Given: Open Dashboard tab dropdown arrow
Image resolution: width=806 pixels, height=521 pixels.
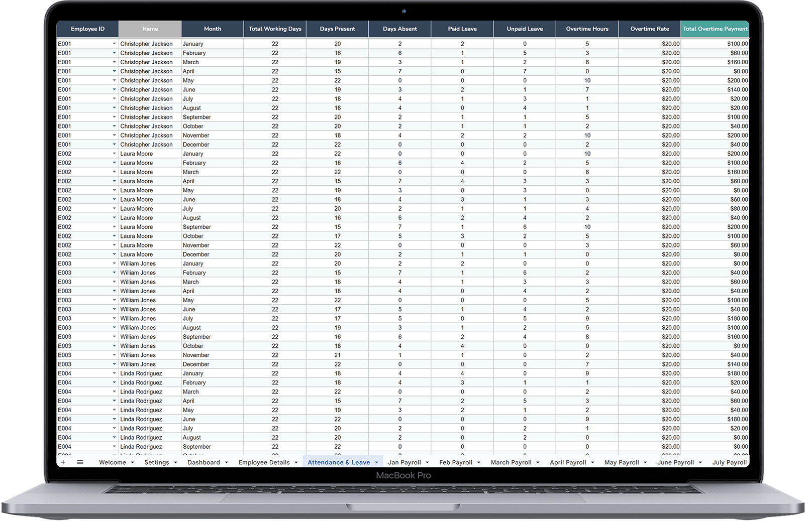Looking at the screenshot, I should tap(227, 463).
